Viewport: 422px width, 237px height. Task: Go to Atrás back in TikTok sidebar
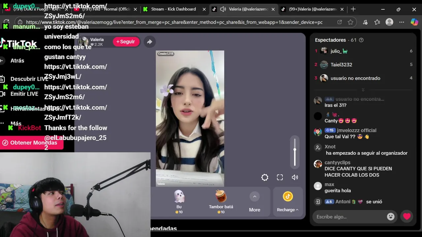[x=17, y=61]
